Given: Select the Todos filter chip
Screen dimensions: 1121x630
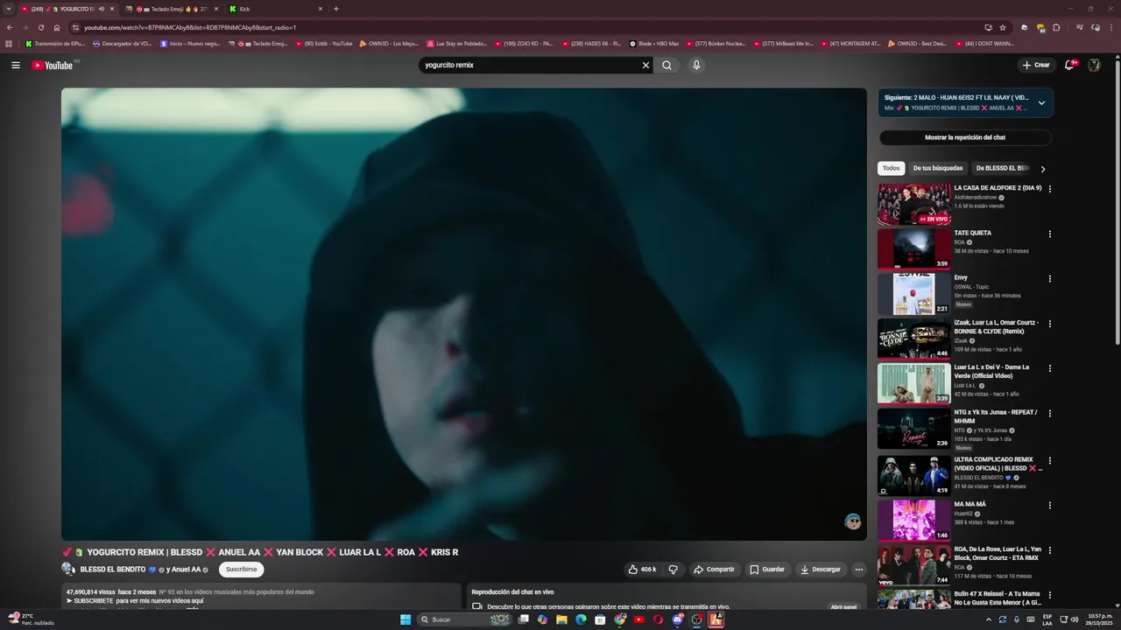Looking at the screenshot, I should tap(891, 168).
